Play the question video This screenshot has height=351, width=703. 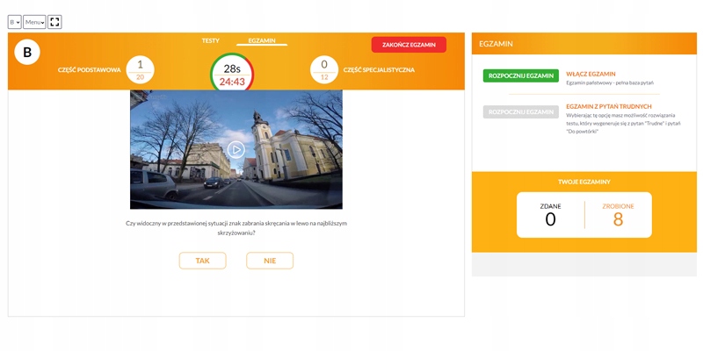(236, 149)
